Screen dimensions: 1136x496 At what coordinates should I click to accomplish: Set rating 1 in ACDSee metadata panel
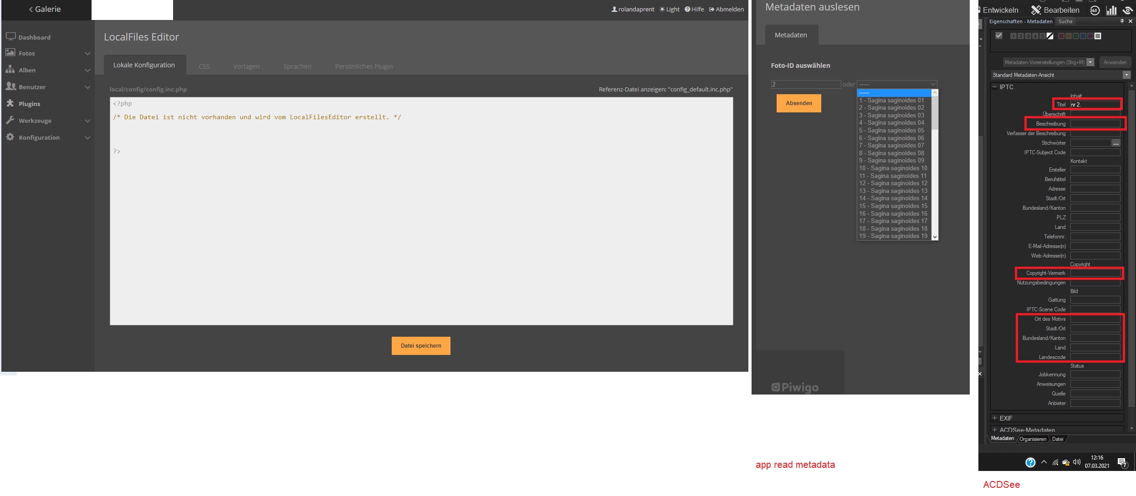point(1013,36)
